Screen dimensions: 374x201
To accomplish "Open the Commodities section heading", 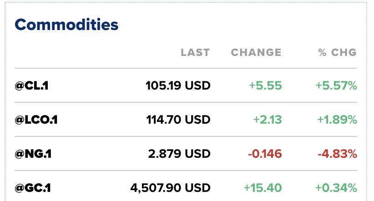I will point(66,25).
